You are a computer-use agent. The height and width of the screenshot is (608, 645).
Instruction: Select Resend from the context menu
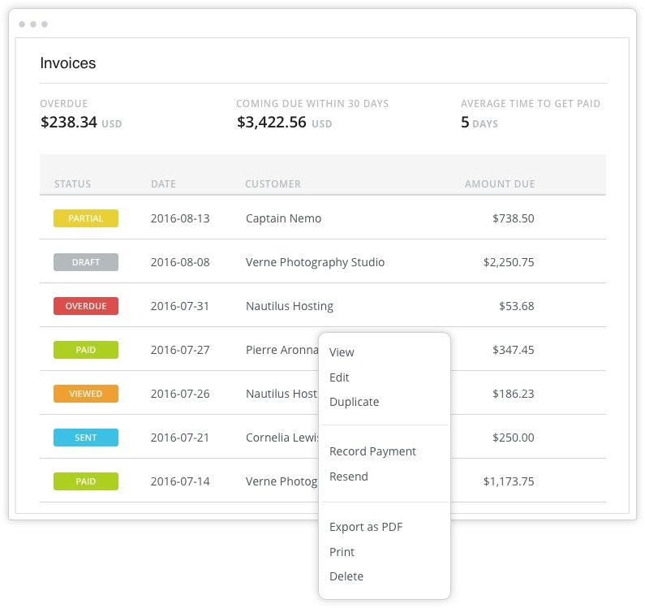pyautogui.click(x=348, y=476)
